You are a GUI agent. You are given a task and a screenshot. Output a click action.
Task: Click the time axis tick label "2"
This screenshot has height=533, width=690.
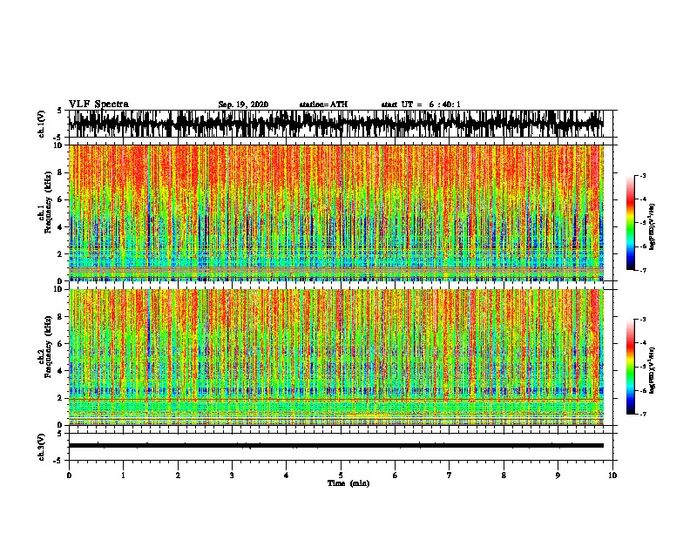[178, 476]
